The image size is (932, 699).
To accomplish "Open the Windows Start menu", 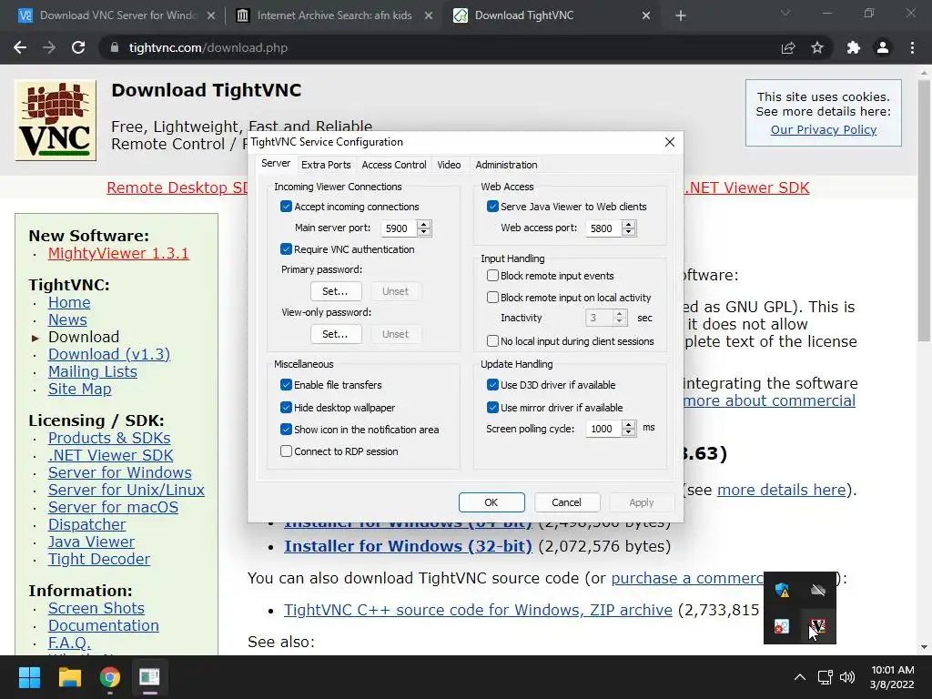I will 30,677.
